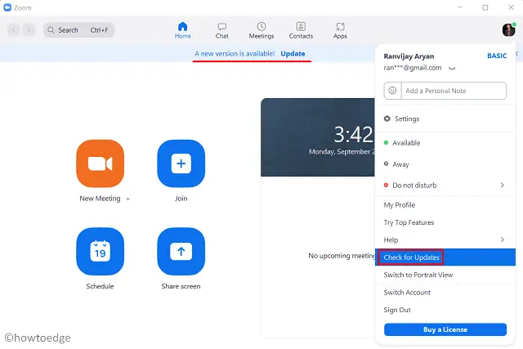Click the emoji icon beside personal note
This screenshot has width=523, height=349.
[392, 91]
